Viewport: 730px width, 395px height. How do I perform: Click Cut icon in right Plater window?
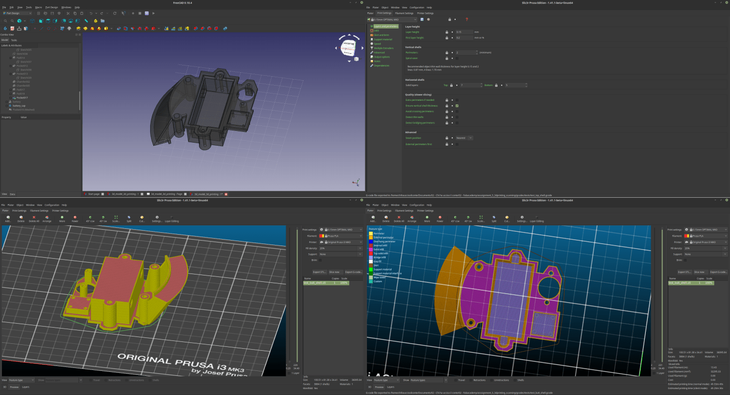[507, 219]
